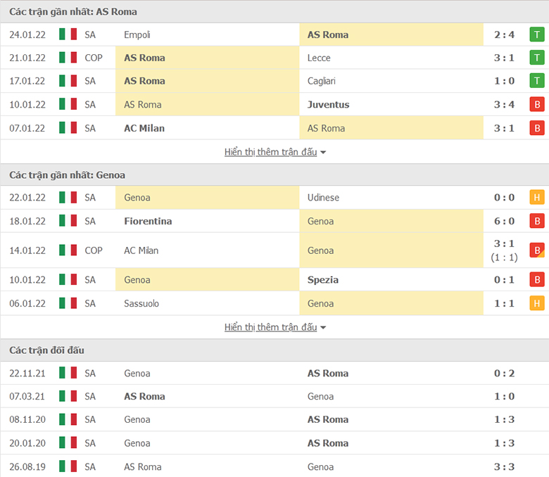The image size is (549, 477).
Task: Click red B badge on AS Roma–Juventus row
Action: (x=537, y=104)
